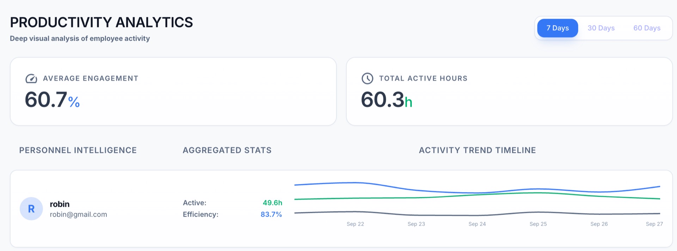Click the Sep 26 timeline label

[599, 224]
